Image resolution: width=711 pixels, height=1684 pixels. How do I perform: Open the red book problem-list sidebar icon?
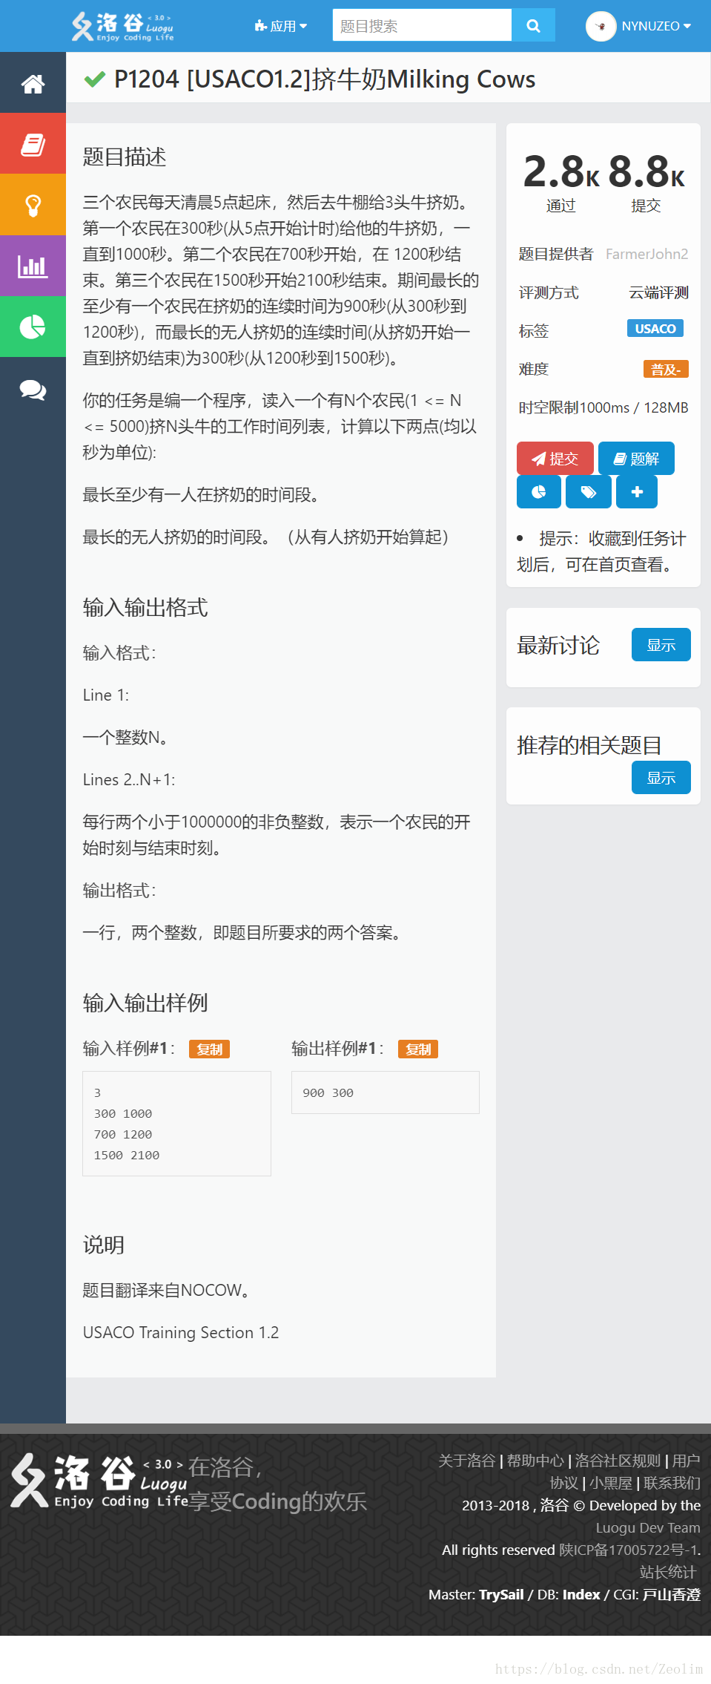[33, 144]
